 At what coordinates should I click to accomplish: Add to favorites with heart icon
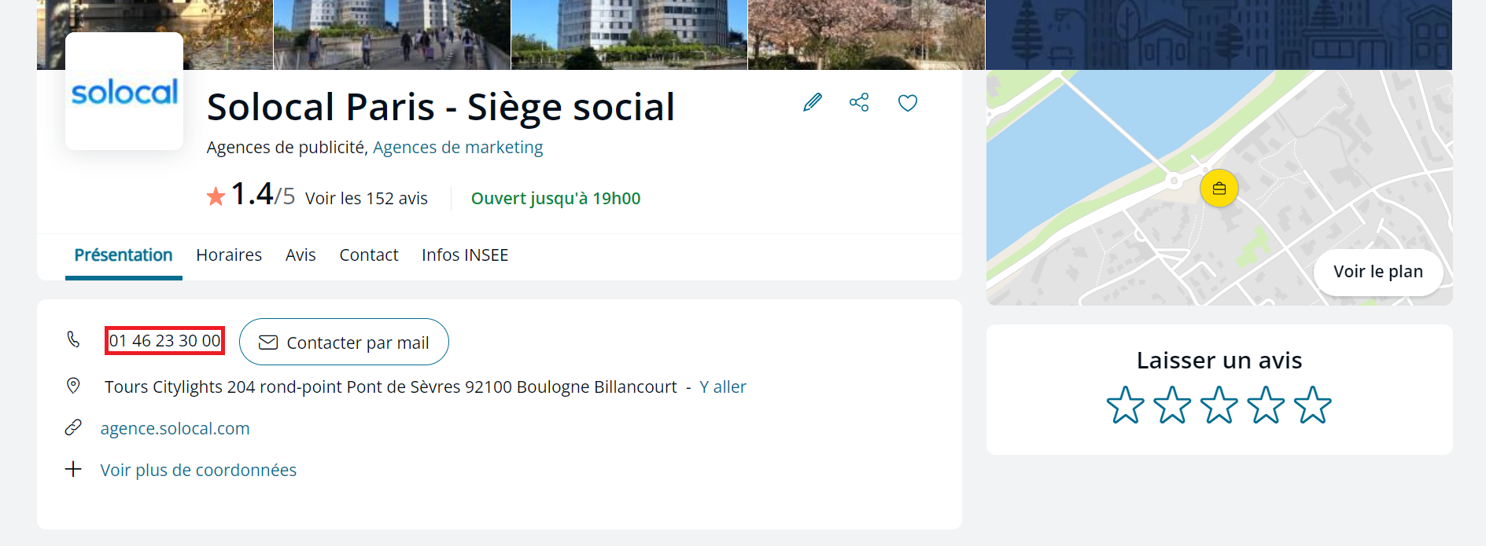pyautogui.click(x=908, y=103)
